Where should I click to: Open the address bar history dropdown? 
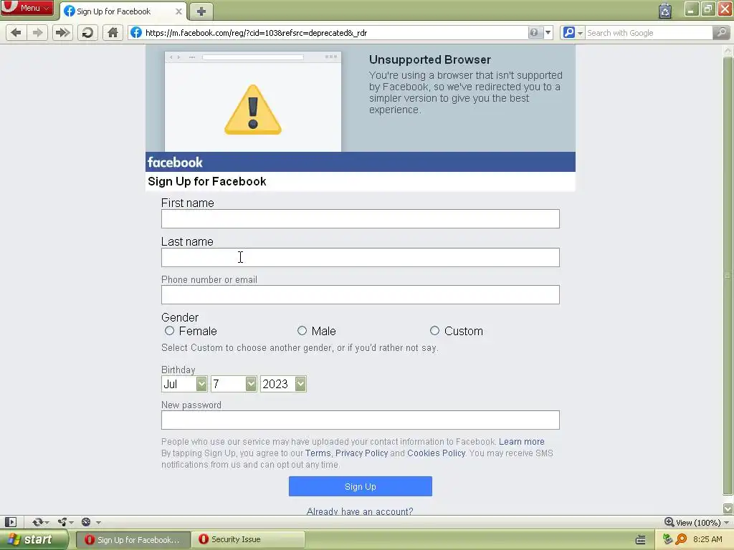click(x=548, y=33)
